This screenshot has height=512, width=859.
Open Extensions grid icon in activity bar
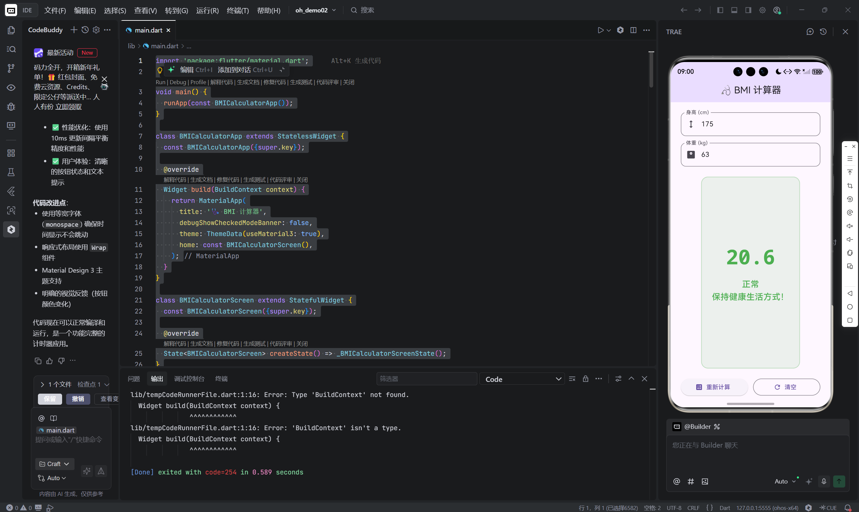(11, 153)
